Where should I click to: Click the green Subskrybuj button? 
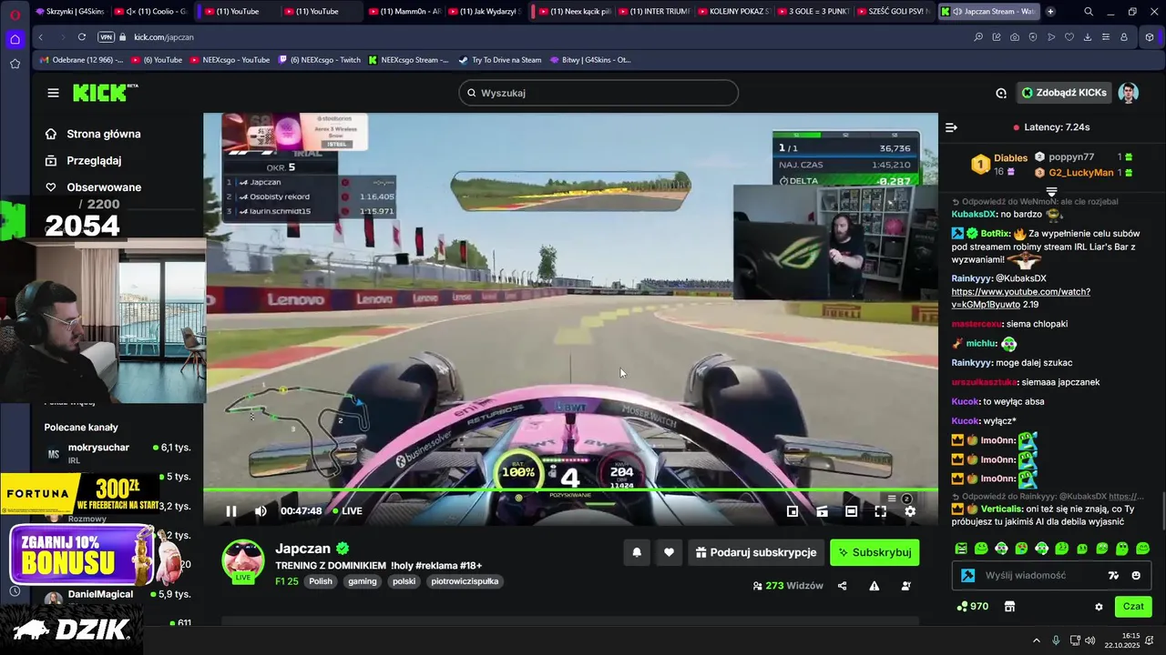point(874,552)
